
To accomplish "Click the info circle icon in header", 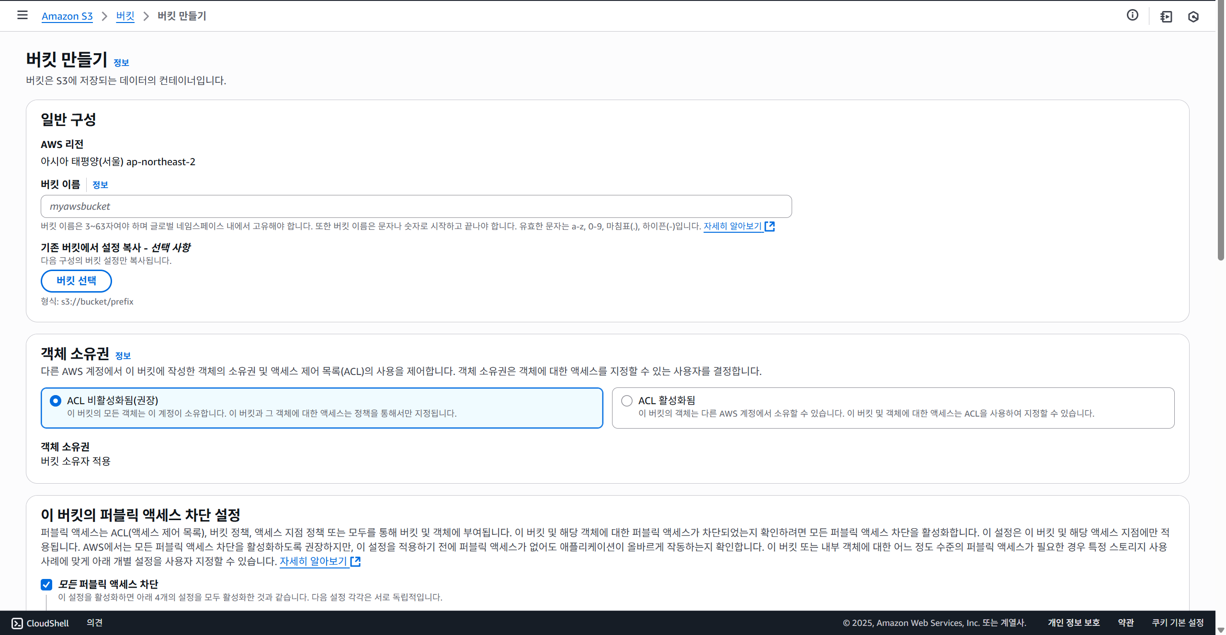I will pyautogui.click(x=1132, y=15).
